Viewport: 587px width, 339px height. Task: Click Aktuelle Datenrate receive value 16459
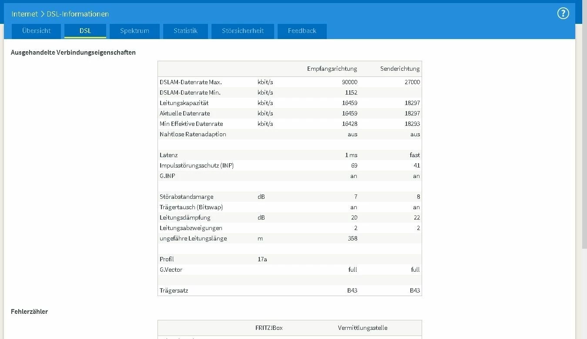point(349,113)
